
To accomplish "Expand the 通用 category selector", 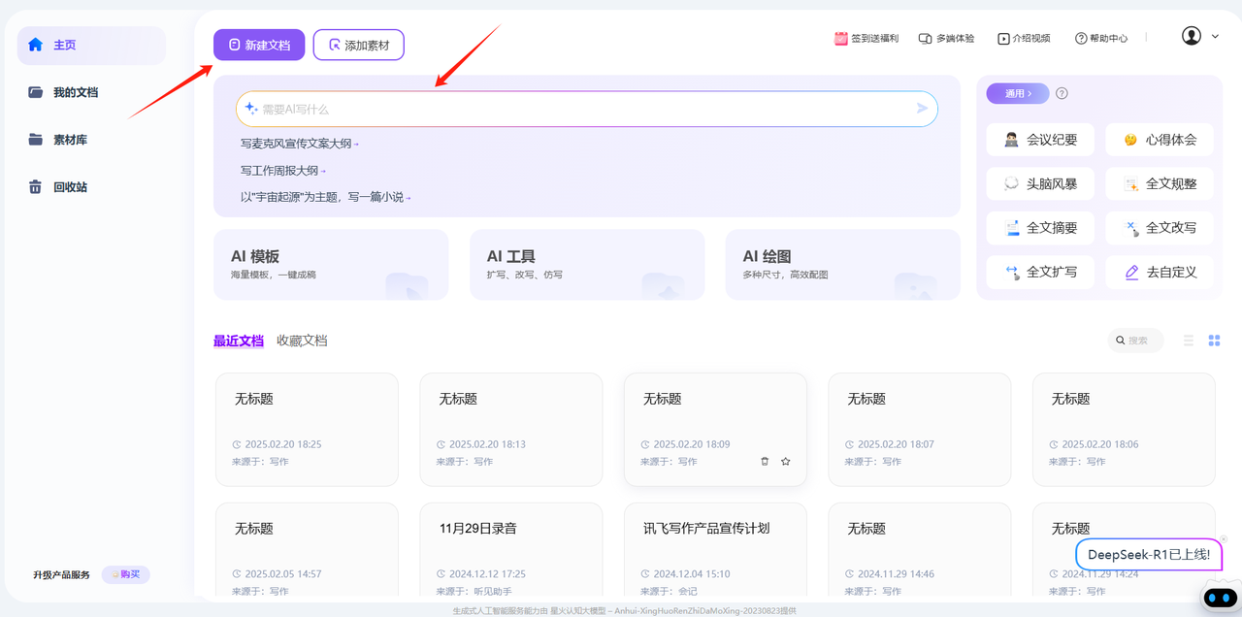I will (x=1017, y=94).
